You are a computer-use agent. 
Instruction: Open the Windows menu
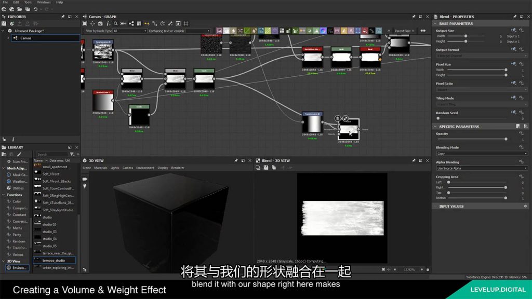coord(44,2)
